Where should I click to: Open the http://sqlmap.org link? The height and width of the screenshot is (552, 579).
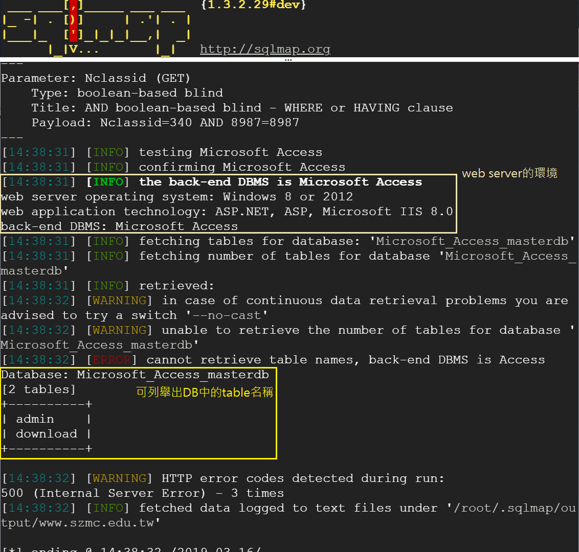pyautogui.click(x=265, y=49)
